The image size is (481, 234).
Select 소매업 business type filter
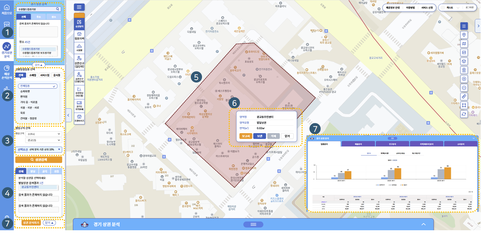click(x=33, y=75)
